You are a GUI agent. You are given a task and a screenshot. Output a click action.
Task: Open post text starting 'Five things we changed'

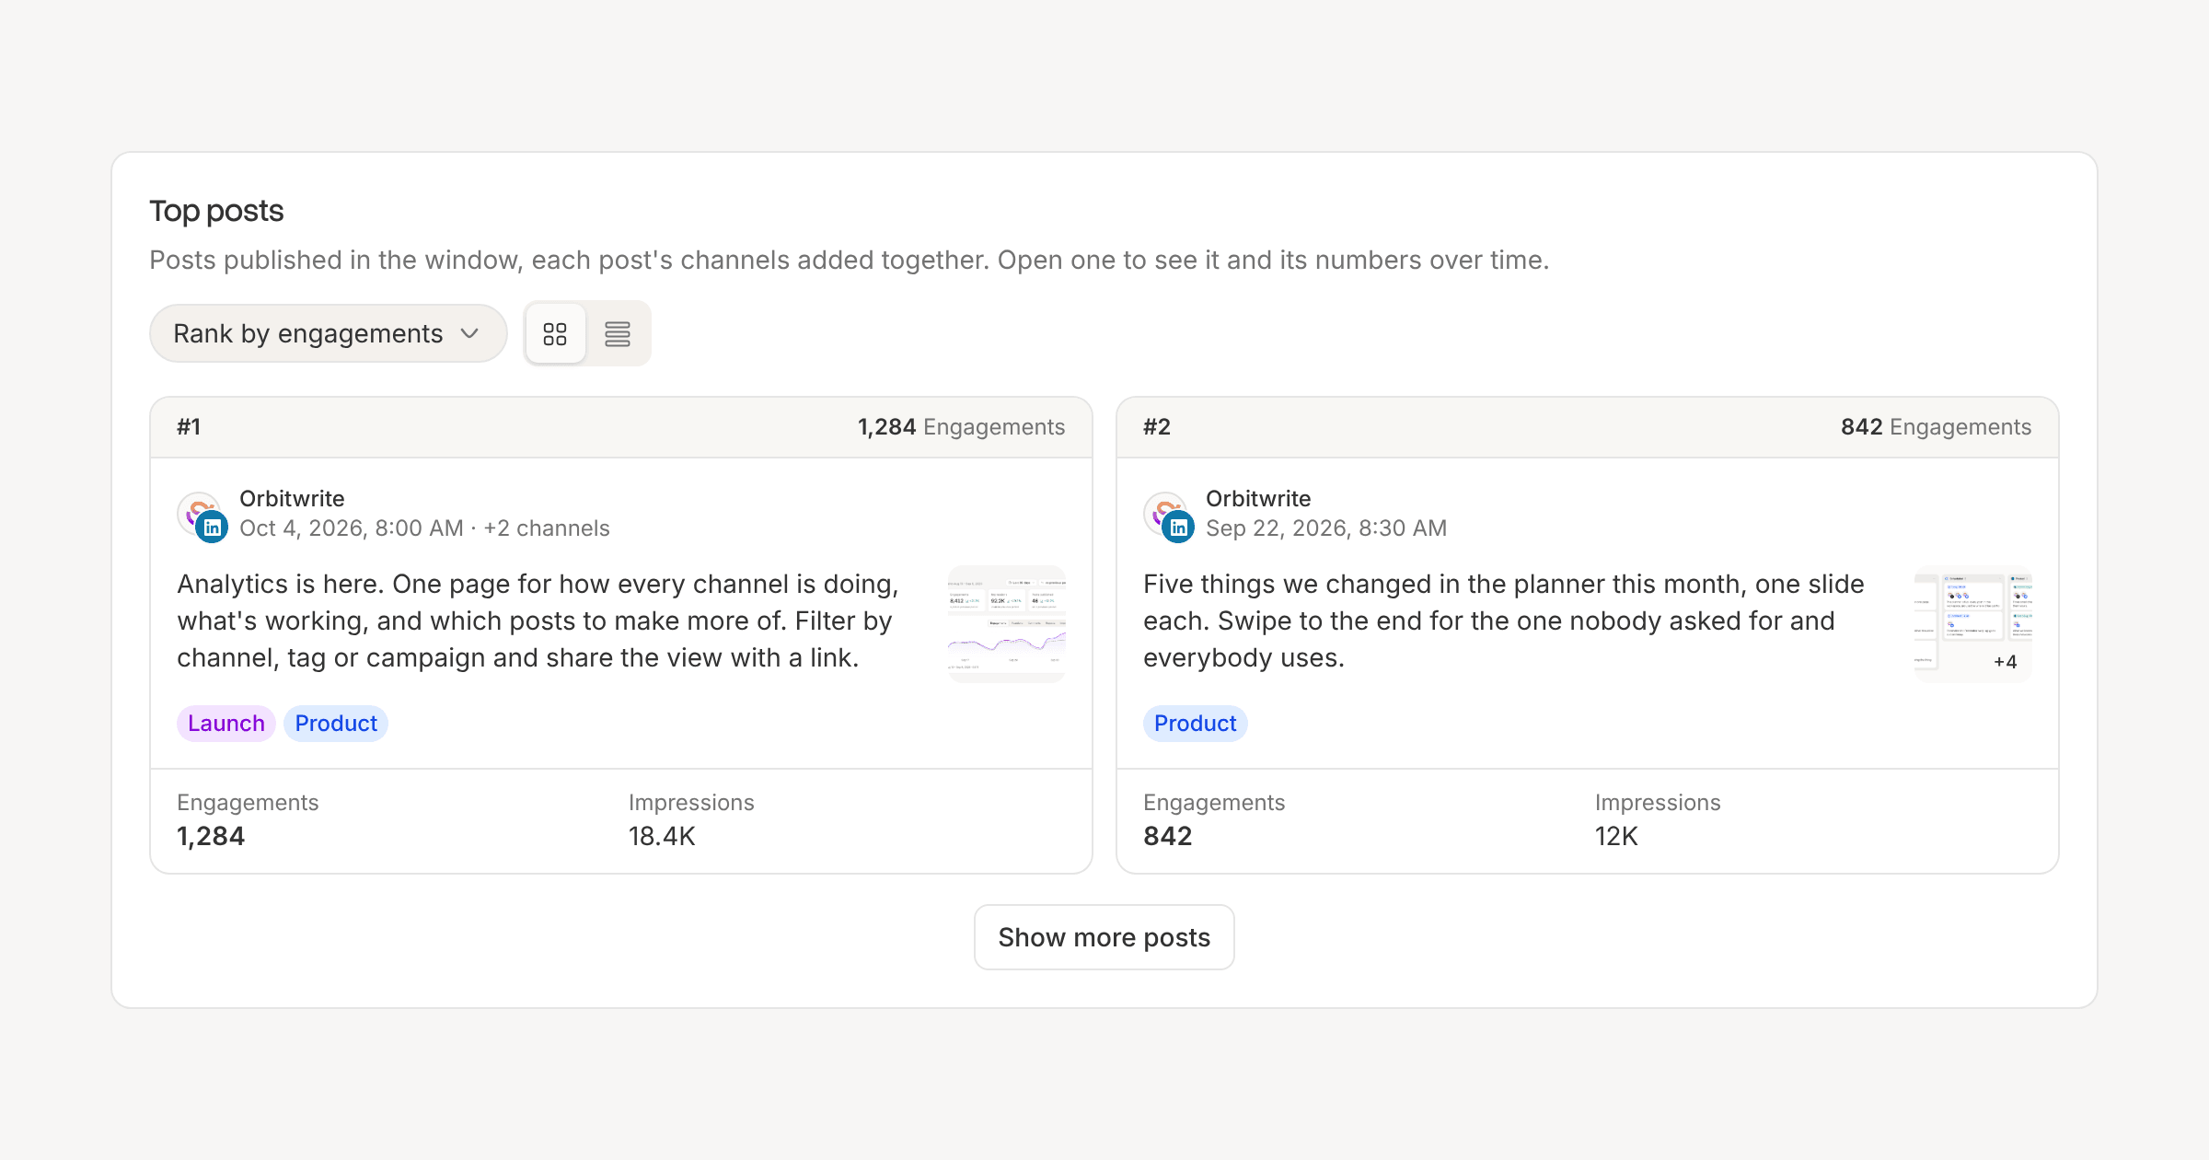(1504, 621)
